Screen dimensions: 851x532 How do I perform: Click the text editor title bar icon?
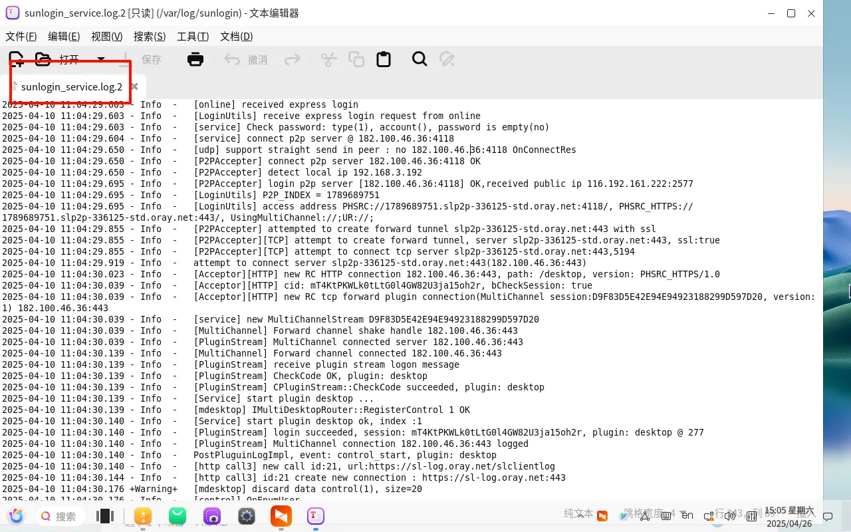coord(12,13)
